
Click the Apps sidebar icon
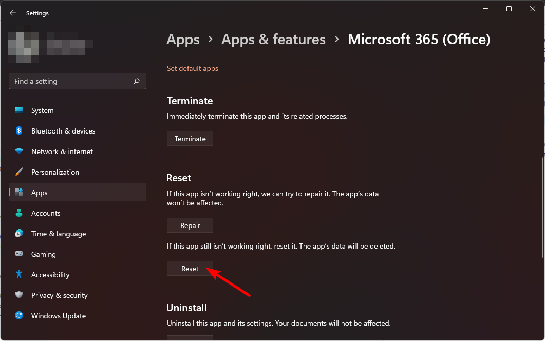click(19, 192)
